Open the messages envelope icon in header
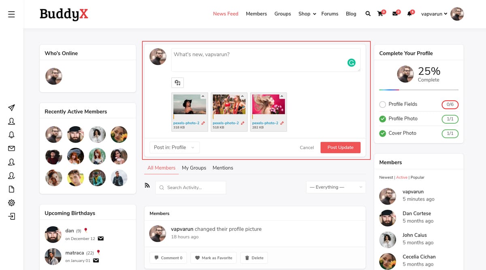The width and height of the screenshot is (486, 270). tap(395, 14)
